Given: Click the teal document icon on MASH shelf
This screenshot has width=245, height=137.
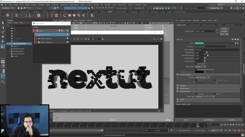Looking at the screenshot, I should pos(92,15).
